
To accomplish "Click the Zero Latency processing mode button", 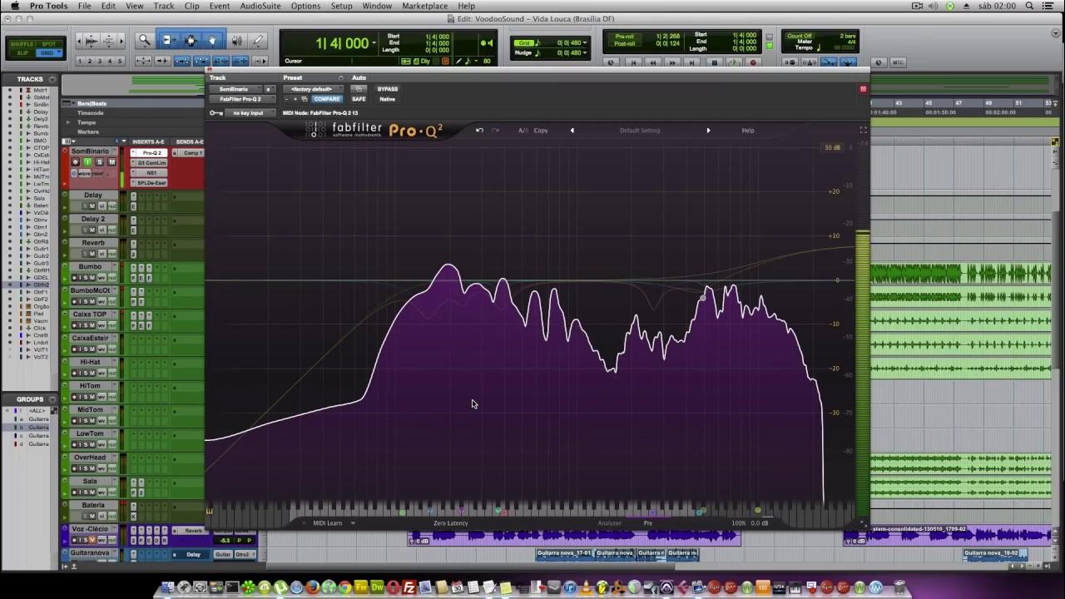I will pyautogui.click(x=451, y=523).
